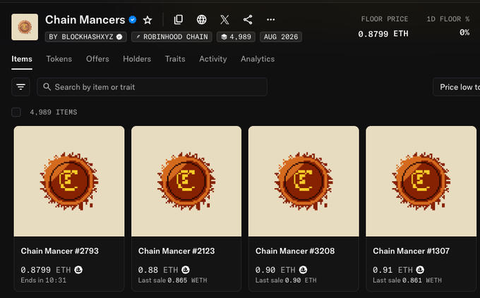Screen dimensions: 480x298
Task: Click 'Last sale 0.861 WETH' text
Action: point(407,280)
